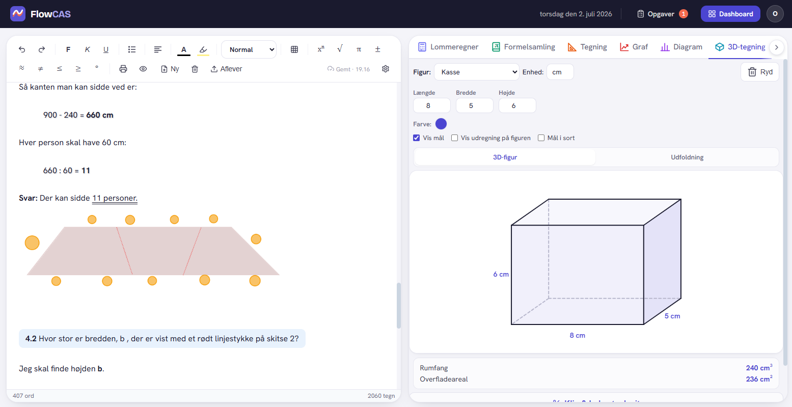
Task: Click the eye preview icon
Action: [143, 69]
